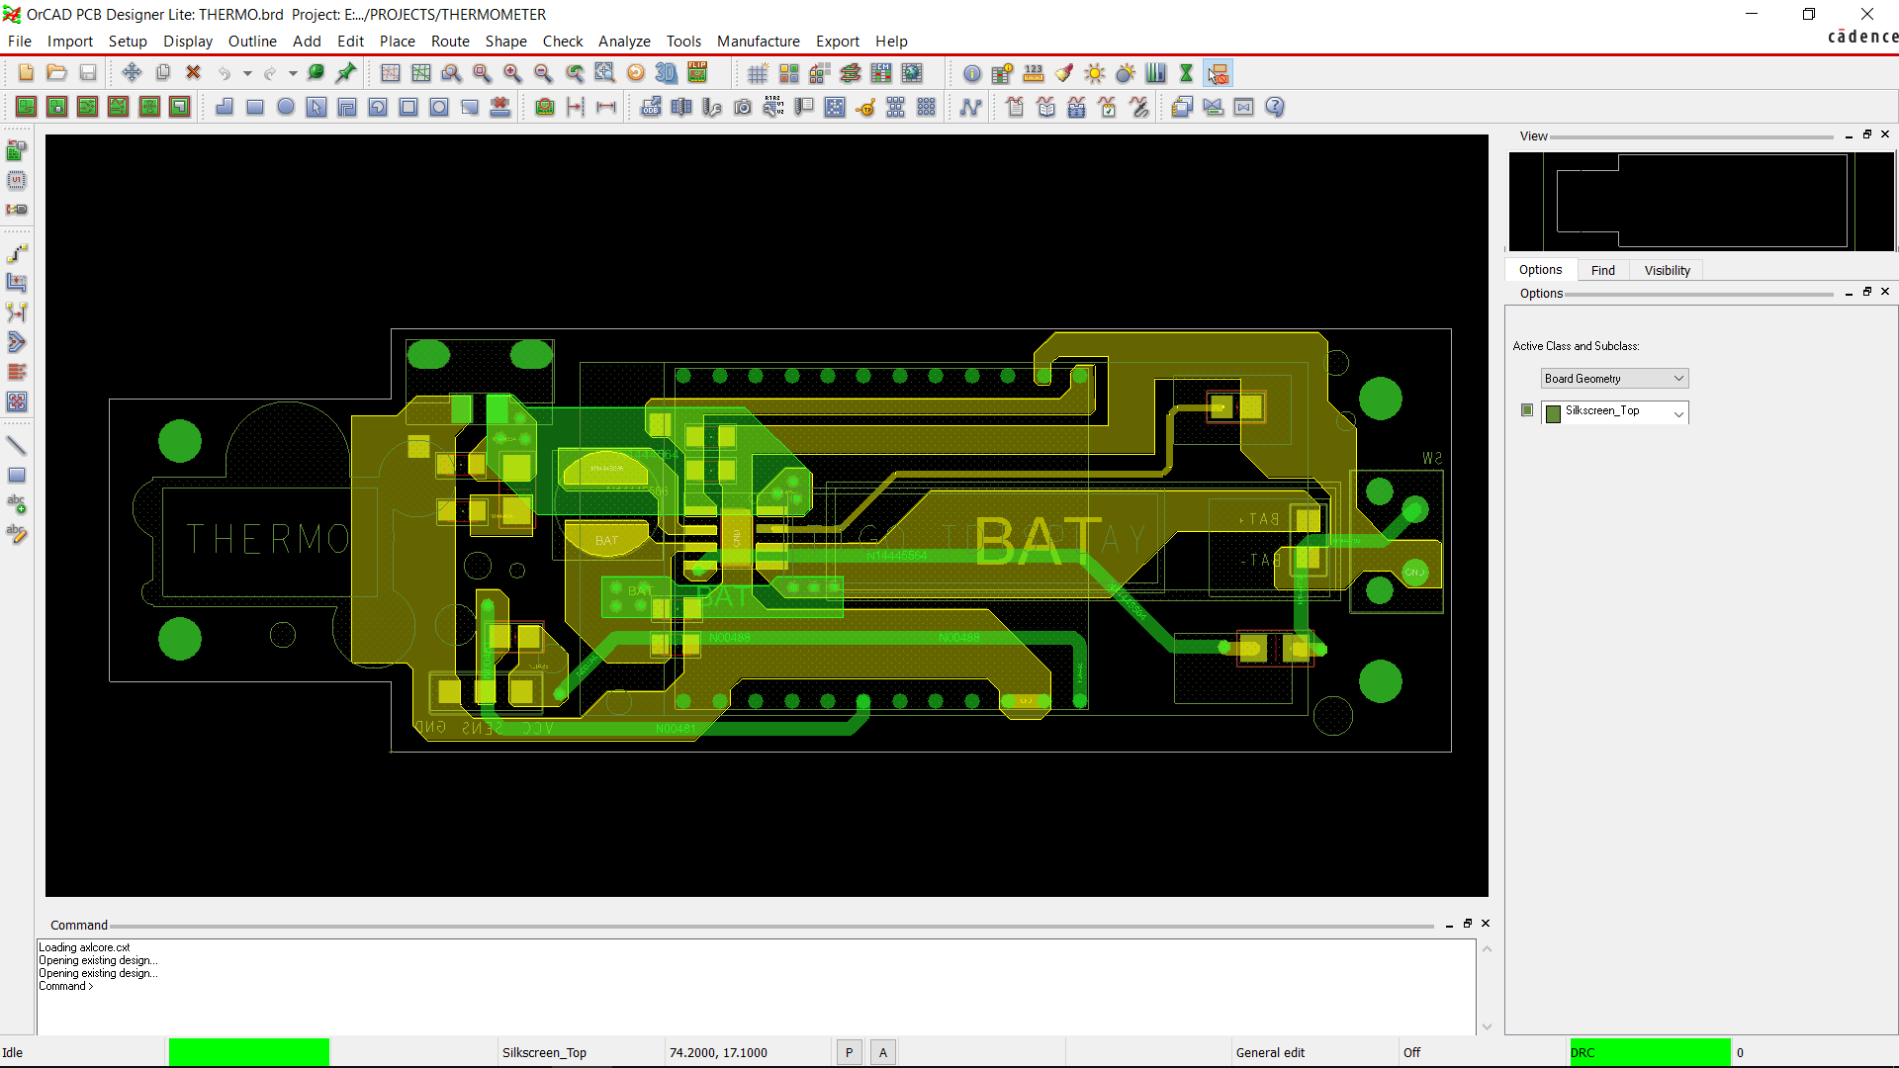Select the add circle shape tool
Viewport: 1899px width, 1068px height.
(286, 108)
